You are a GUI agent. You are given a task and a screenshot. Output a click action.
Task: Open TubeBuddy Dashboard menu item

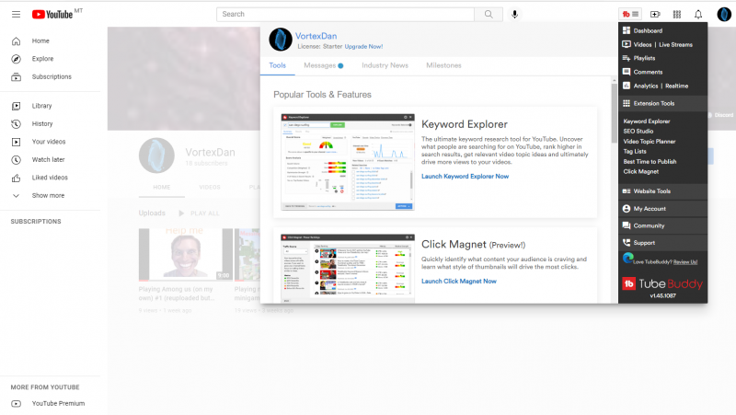click(x=653, y=31)
